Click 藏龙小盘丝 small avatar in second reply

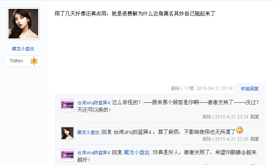(x=67, y=133)
